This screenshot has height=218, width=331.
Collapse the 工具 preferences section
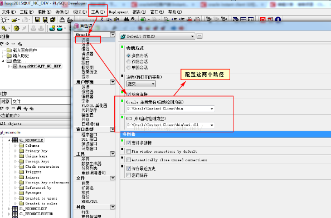pos(113,153)
